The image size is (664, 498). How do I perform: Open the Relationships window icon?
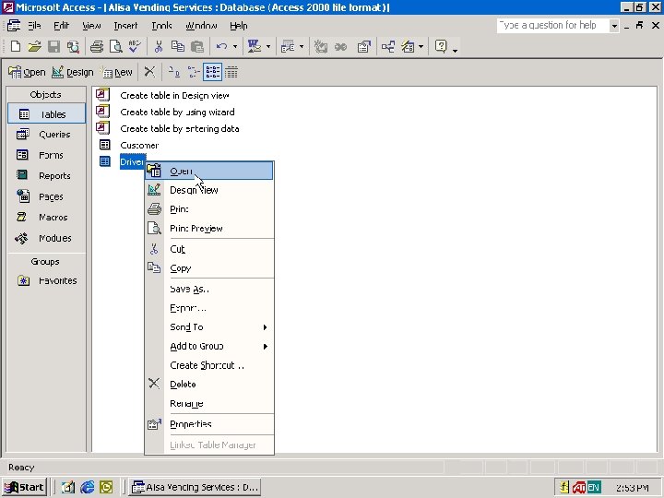click(388, 46)
